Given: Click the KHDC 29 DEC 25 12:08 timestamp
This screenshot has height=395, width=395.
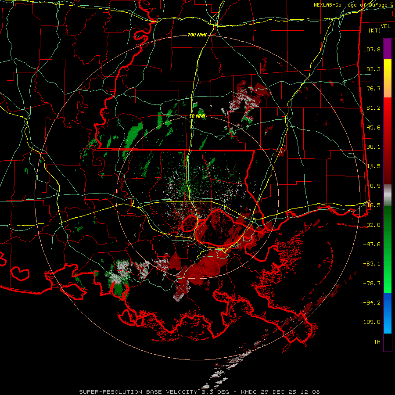Looking at the screenshot, I should coord(280,392).
